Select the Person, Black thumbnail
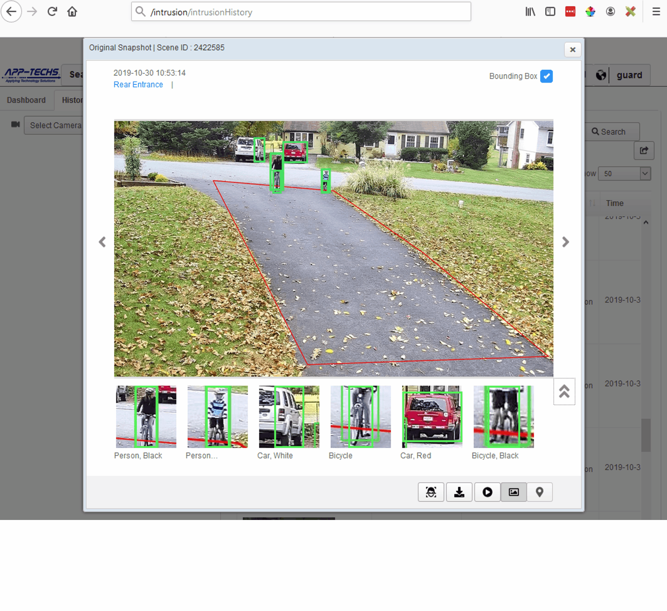The height and width of the screenshot is (611, 667). [146, 417]
